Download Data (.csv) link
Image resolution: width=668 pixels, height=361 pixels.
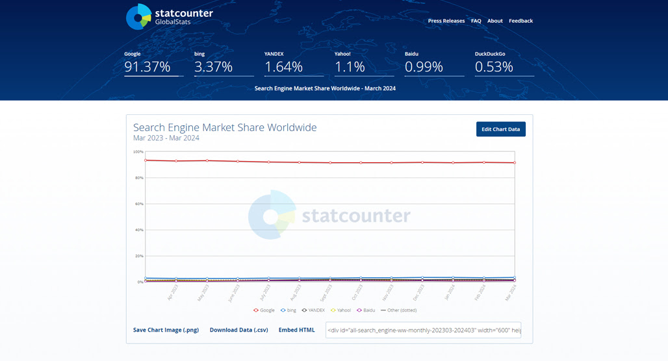tap(238, 330)
